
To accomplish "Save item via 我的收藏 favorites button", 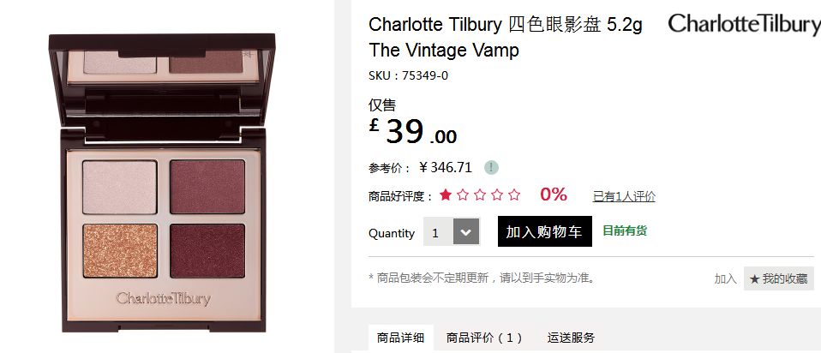I will pyautogui.click(x=779, y=278).
